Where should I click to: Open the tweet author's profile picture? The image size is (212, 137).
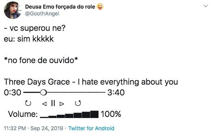13,10
